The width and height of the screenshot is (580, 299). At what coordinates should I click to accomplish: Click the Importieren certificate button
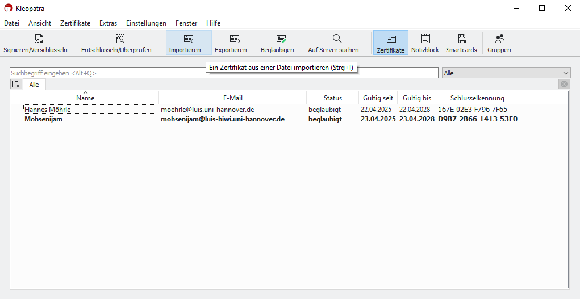189,43
